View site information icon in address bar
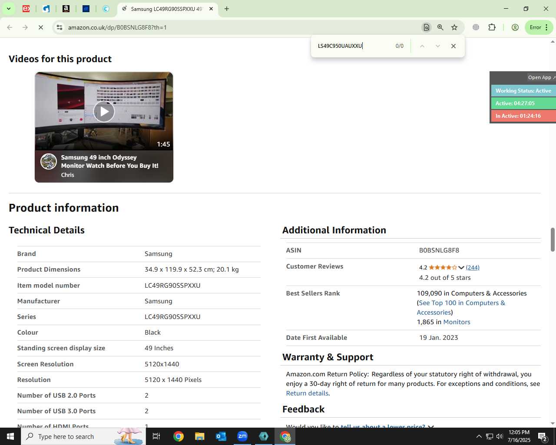 pyautogui.click(x=60, y=27)
